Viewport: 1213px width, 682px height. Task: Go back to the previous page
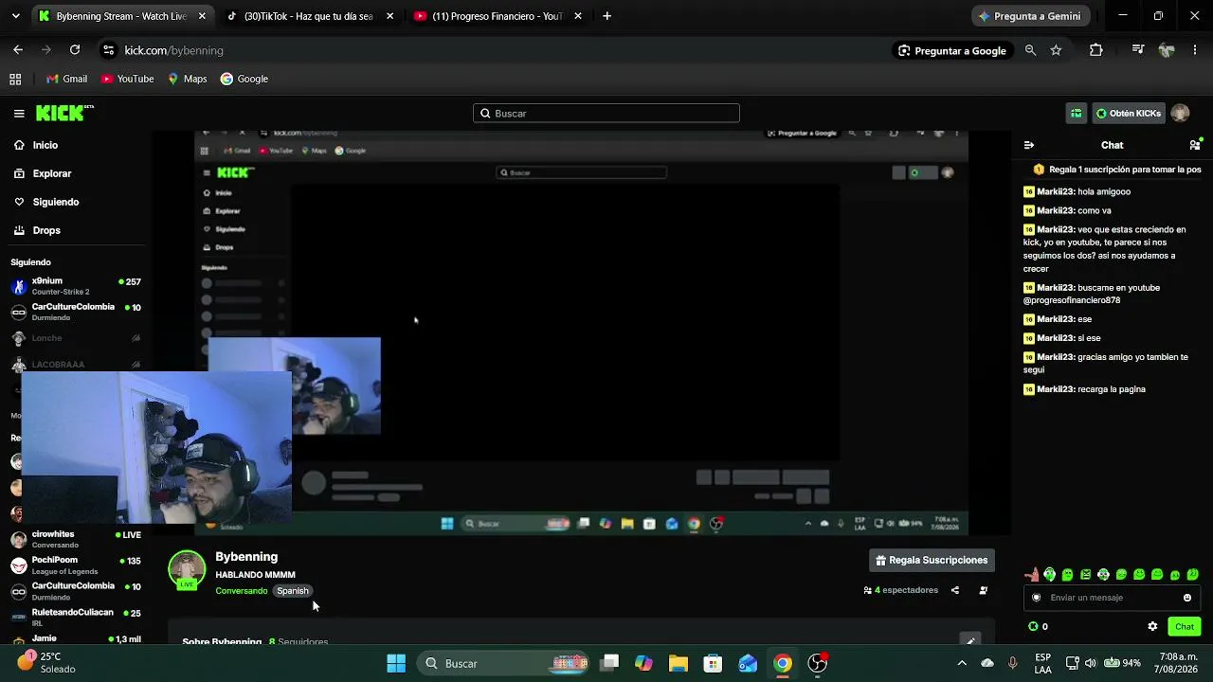click(x=18, y=50)
